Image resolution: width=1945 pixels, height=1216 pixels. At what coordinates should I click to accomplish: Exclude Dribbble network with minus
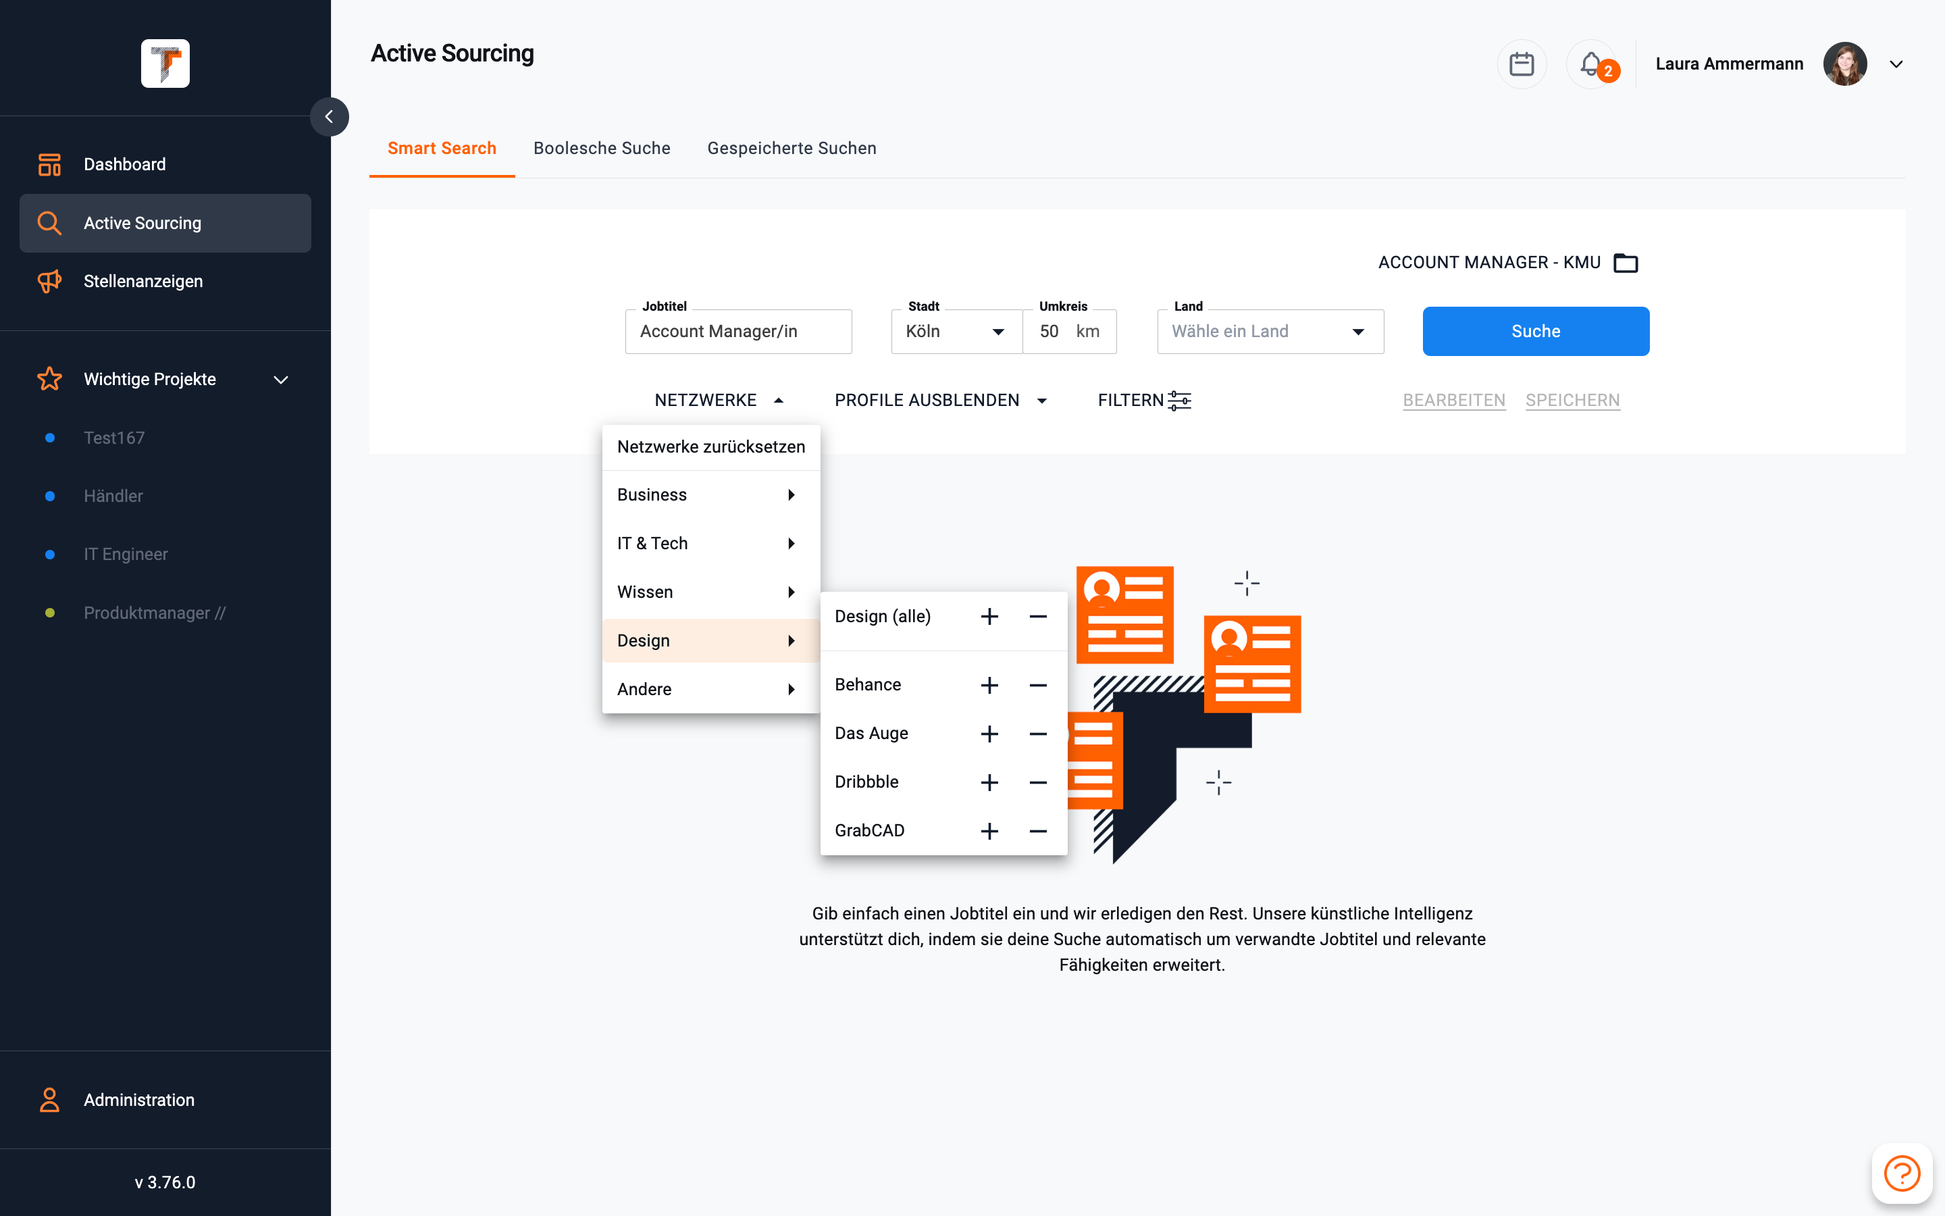[x=1037, y=782]
